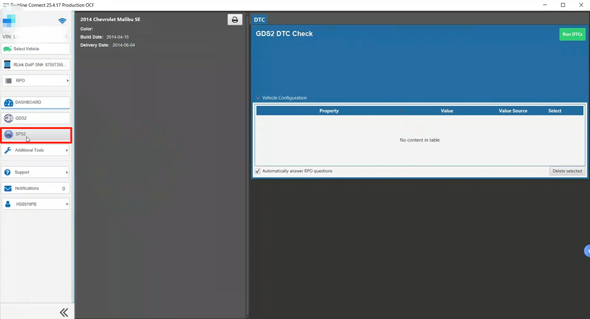The image size is (590, 319).
Task: Launch GDS2 from the sidebar
Action: [36, 118]
